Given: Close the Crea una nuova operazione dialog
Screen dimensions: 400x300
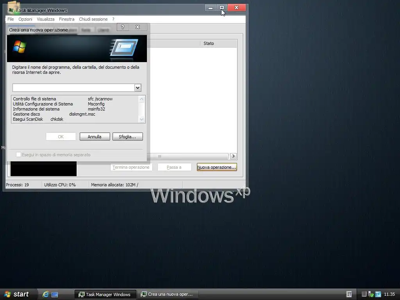Looking at the screenshot, I should [137, 27].
